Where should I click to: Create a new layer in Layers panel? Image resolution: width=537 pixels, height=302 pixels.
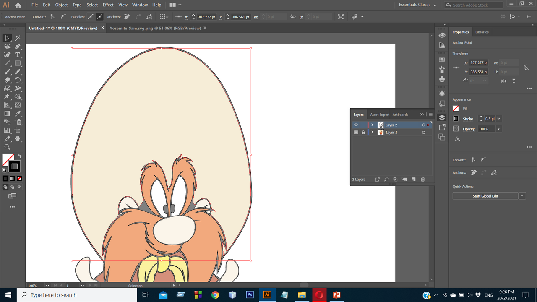click(x=413, y=180)
